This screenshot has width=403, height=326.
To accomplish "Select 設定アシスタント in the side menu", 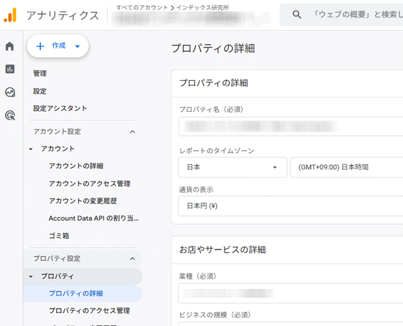I will 60,108.
